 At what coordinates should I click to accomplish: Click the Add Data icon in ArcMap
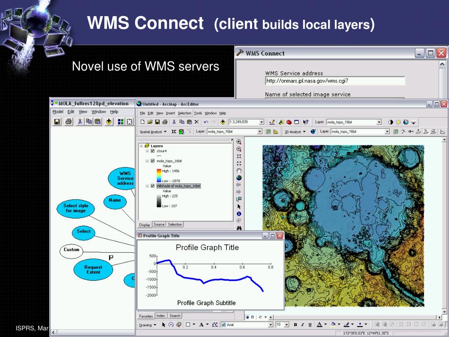(223, 122)
